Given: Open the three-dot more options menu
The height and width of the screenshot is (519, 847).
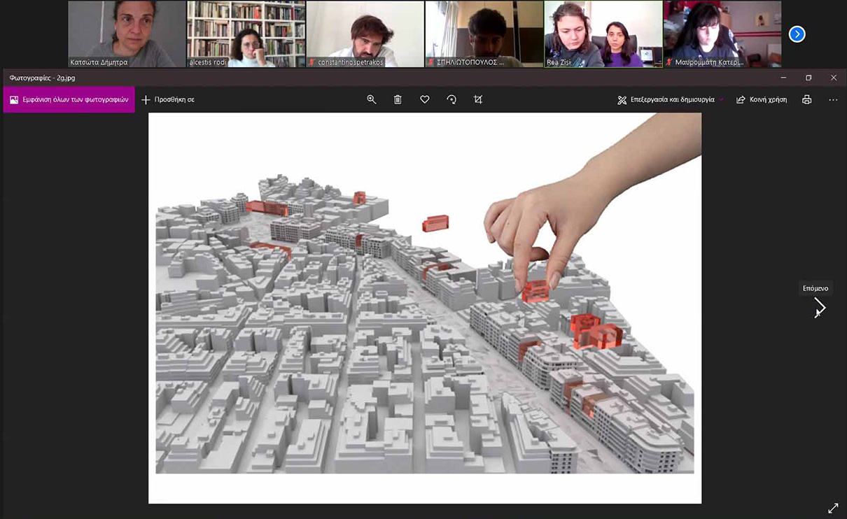Looking at the screenshot, I should point(833,100).
